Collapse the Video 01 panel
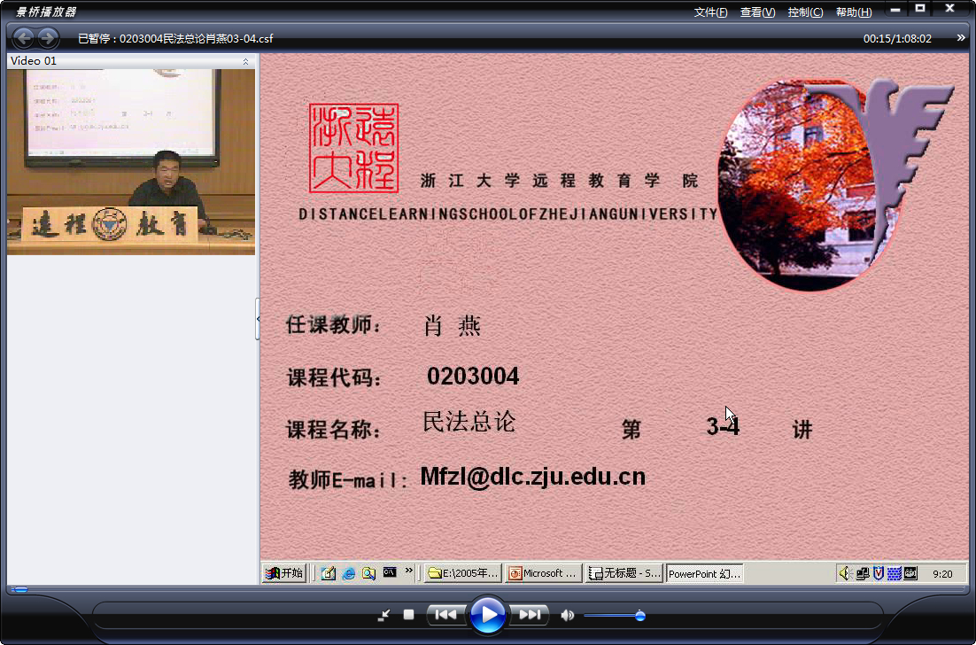 coord(245,61)
